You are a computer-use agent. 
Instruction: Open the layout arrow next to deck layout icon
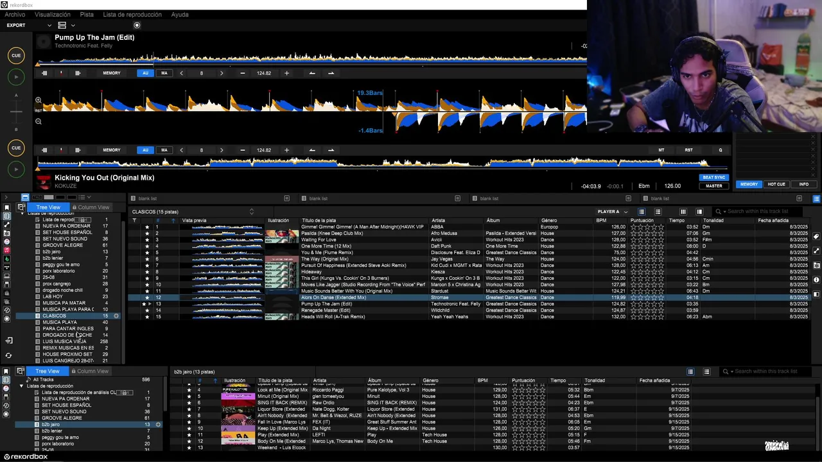tap(73, 26)
